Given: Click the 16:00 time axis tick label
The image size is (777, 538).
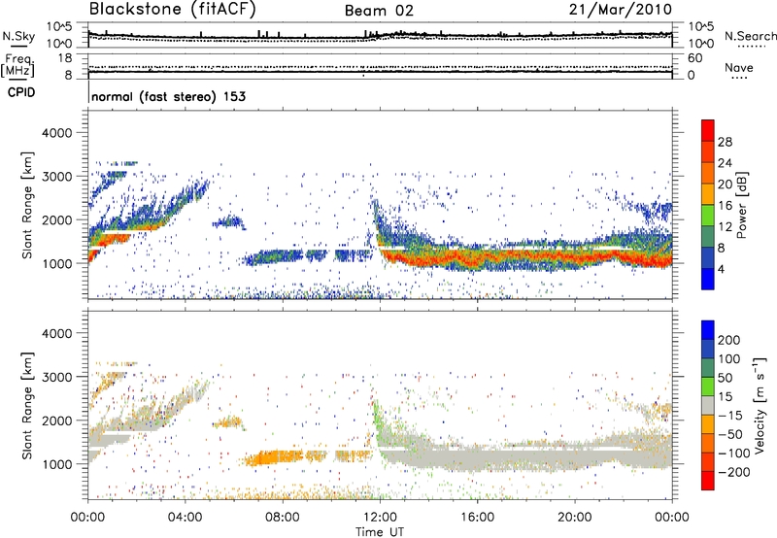Looking at the screenshot, I should tap(477, 518).
